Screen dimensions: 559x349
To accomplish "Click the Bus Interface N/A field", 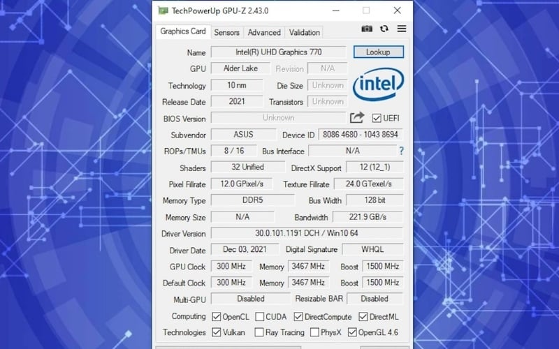I will click(353, 151).
